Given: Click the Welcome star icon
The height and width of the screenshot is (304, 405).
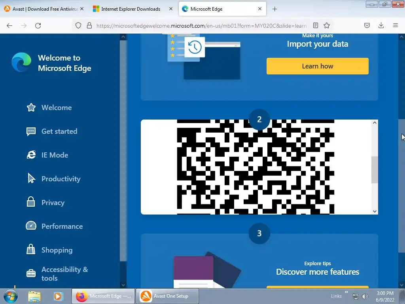Looking at the screenshot, I should click(31, 107).
